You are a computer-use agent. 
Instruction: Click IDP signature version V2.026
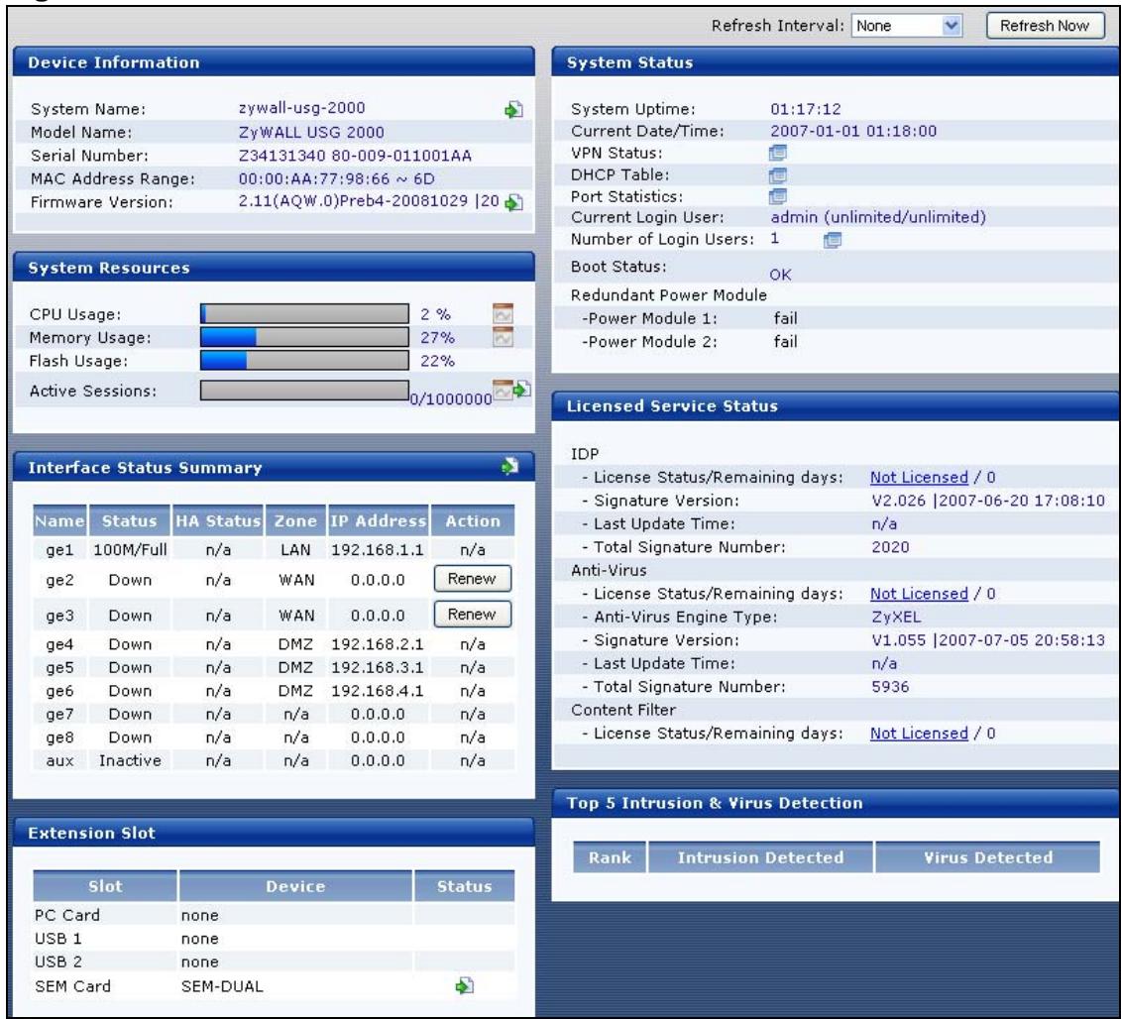click(x=988, y=501)
